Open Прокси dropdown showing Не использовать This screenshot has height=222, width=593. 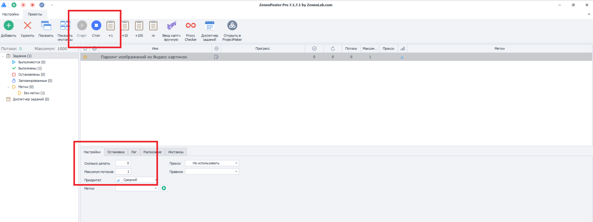pyautogui.click(x=212, y=163)
